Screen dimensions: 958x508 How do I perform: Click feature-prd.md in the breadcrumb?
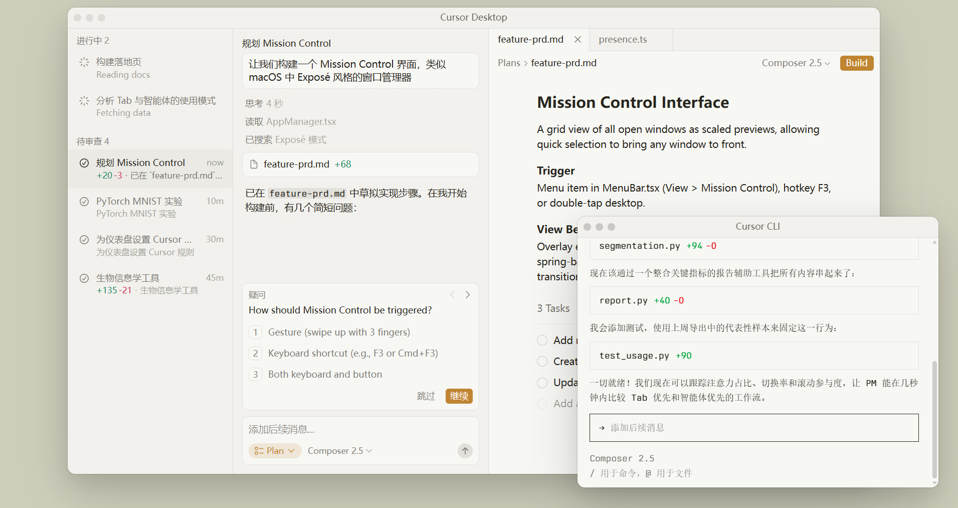tap(563, 63)
